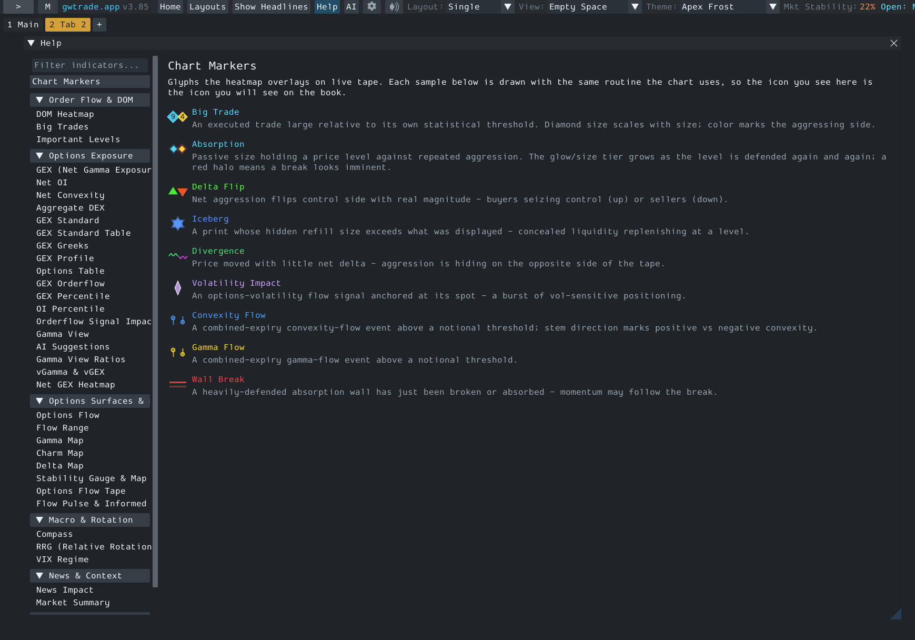Viewport: 915px width, 640px height.
Task: Open GEX Orderflow topic
Action: click(x=71, y=284)
